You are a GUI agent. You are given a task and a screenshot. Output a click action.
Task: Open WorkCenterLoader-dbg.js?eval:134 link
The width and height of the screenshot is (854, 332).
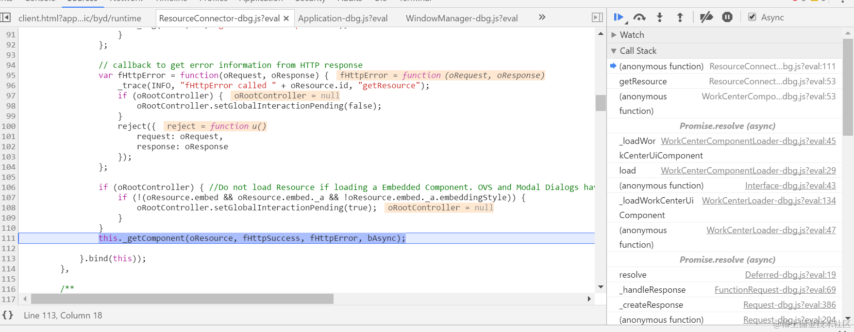pos(769,201)
